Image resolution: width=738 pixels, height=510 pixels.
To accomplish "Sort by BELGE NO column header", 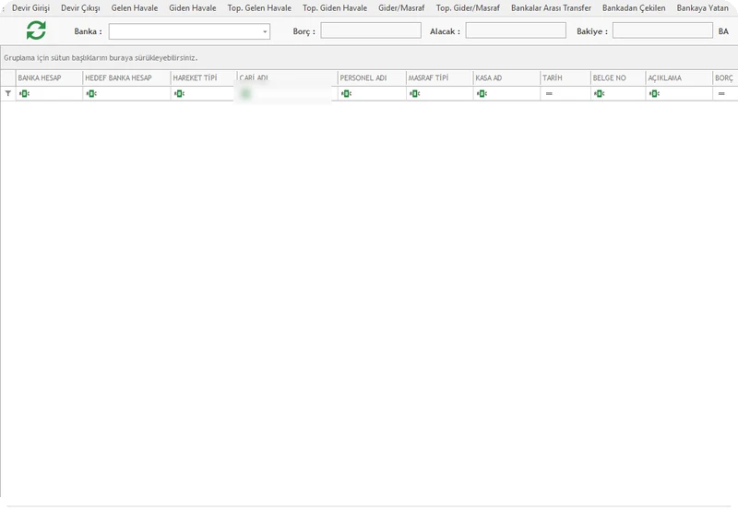I will click(618, 78).
